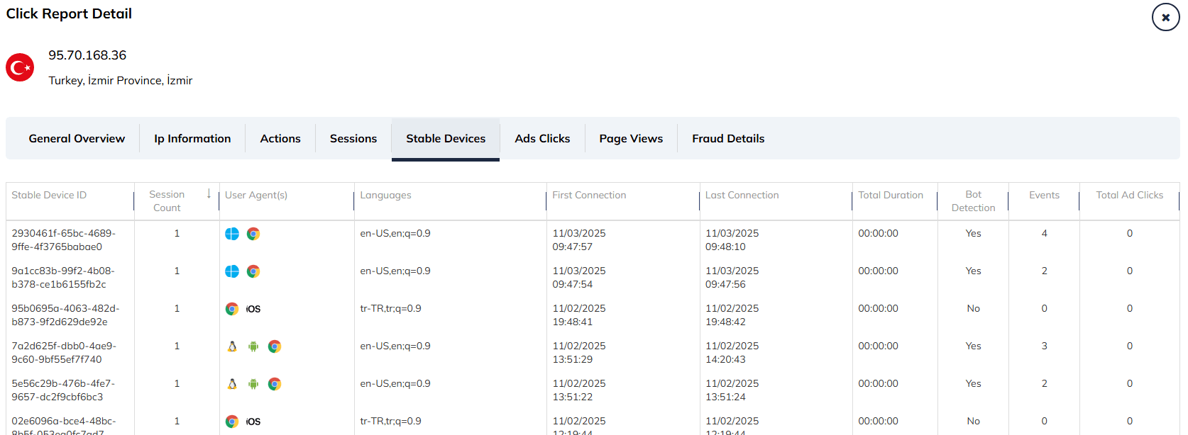Open the Ip Information tab

(192, 139)
